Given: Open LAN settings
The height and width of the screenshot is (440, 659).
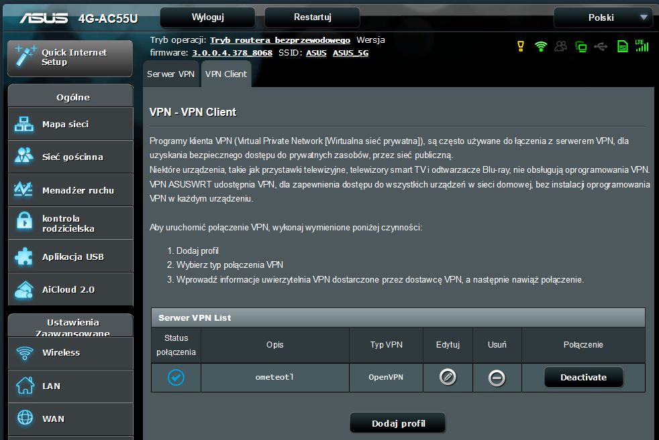Looking at the screenshot, I should tap(70, 386).
